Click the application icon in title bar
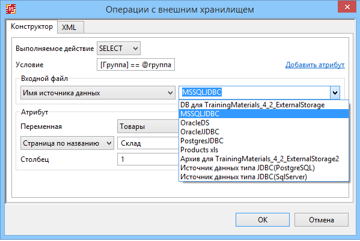360x241 pixels. pyautogui.click(x=11, y=9)
